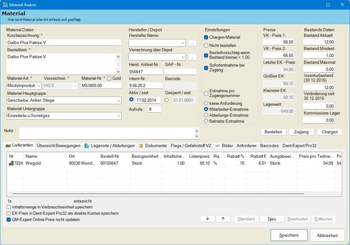
Task: Select the Aktiv / seit radio button
Action: (x=131, y=100)
